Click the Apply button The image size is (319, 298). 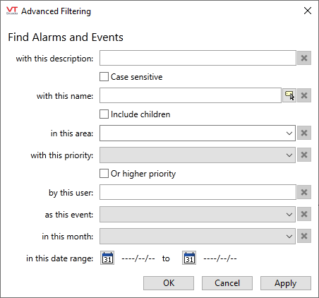tap(286, 283)
